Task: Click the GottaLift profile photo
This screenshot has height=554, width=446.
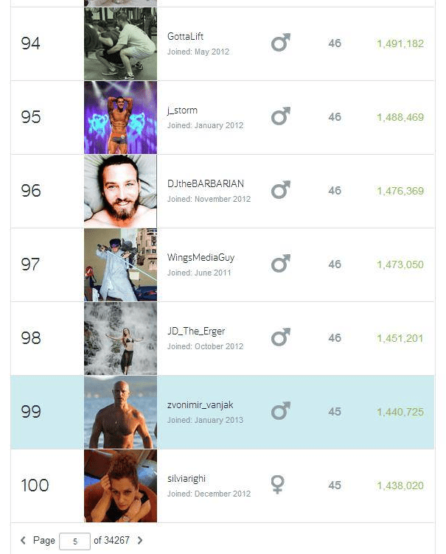Action: (120, 43)
